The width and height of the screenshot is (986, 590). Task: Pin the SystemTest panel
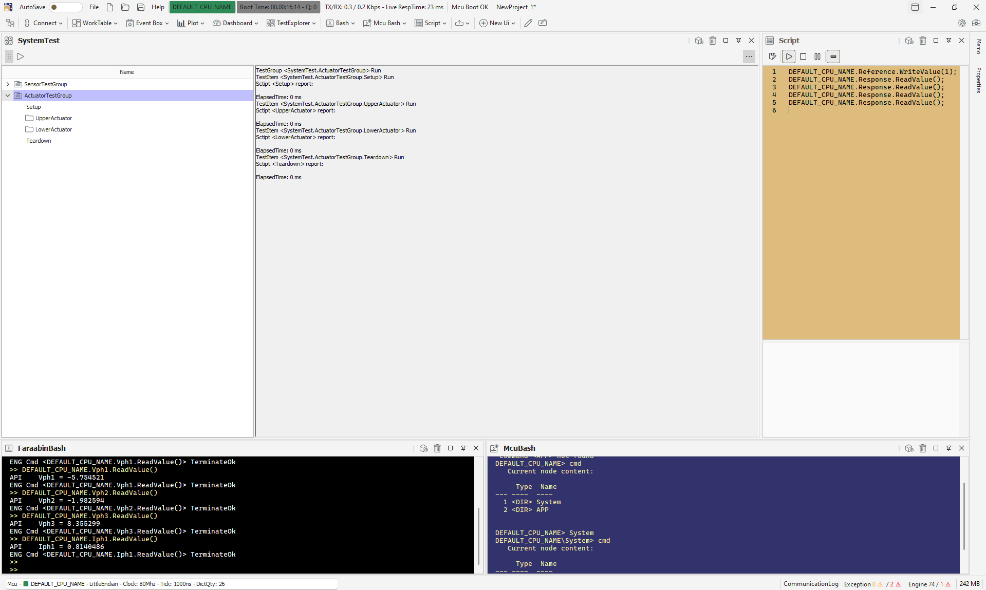pos(739,41)
